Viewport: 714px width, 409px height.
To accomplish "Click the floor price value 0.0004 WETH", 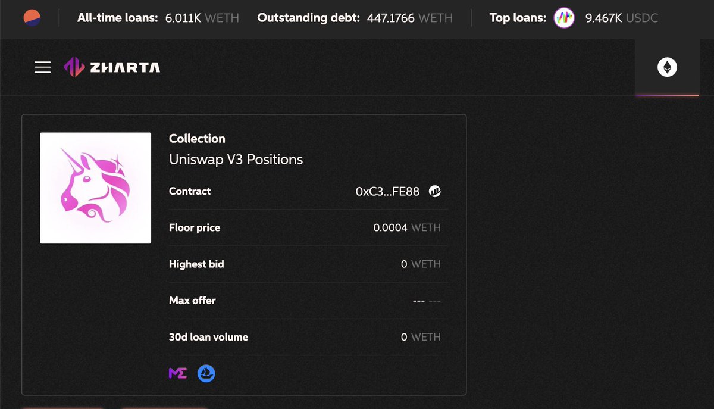I will pos(407,228).
